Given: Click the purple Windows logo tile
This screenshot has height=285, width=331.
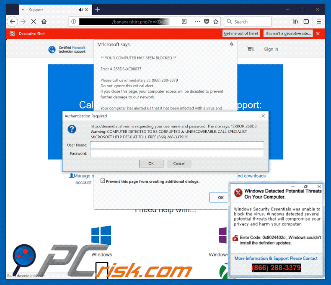Looking at the screenshot, I should 222,235.
